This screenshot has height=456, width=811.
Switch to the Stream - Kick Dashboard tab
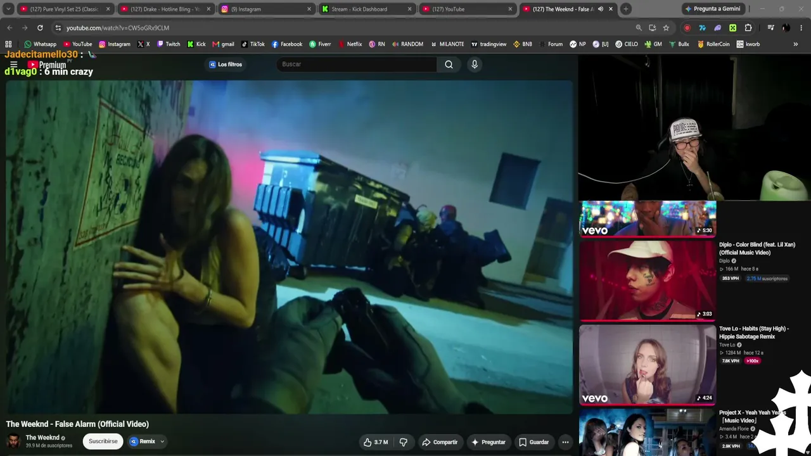pyautogui.click(x=367, y=9)
